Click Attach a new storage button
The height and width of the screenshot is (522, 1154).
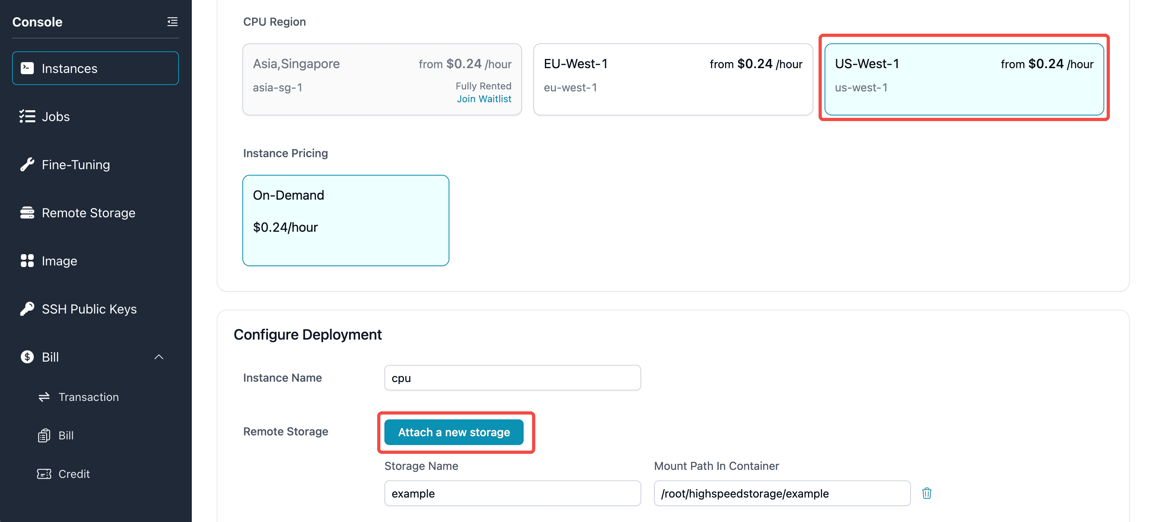tap(453, 432)
